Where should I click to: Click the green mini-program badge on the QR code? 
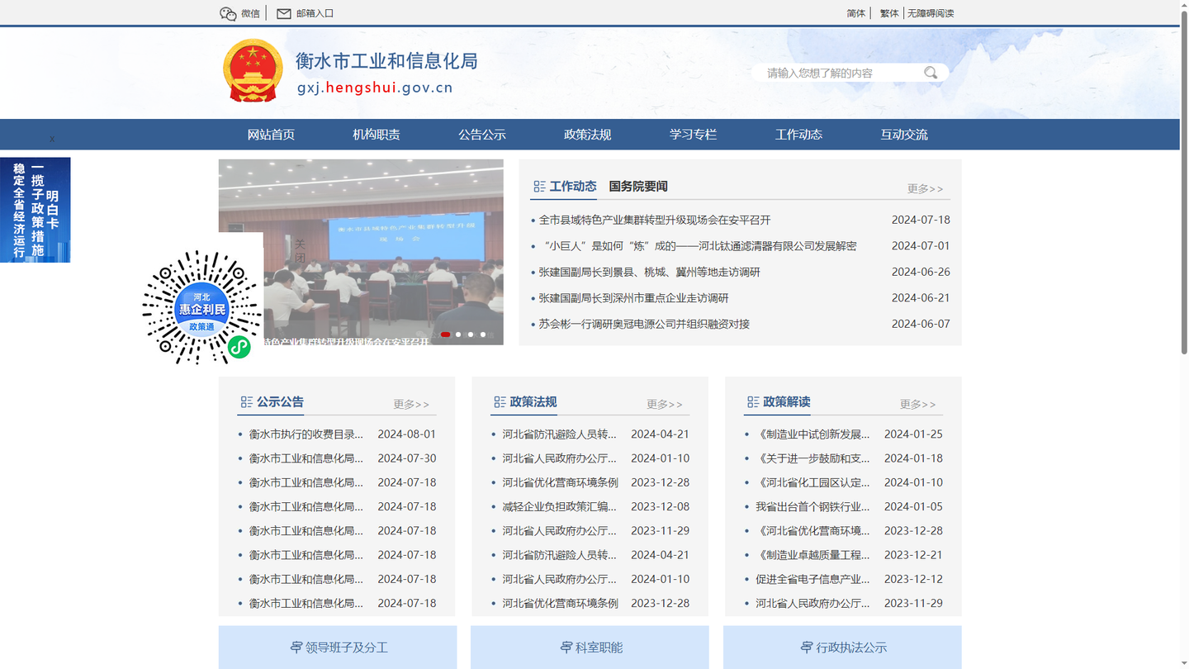[239, 347]
